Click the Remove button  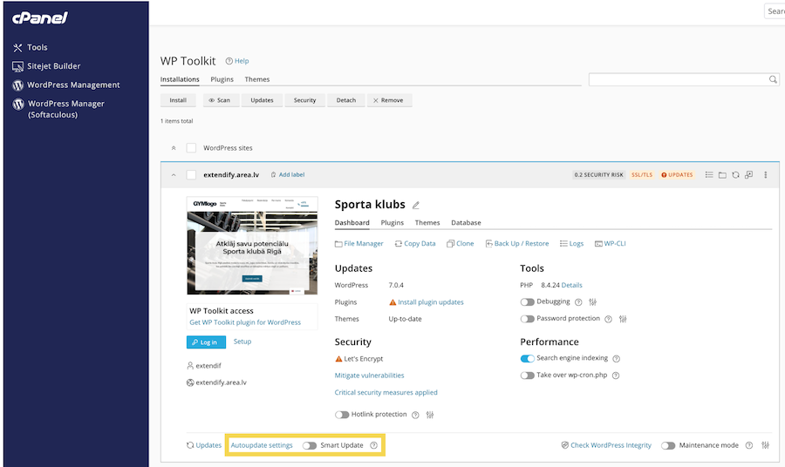tap(389, 100)
